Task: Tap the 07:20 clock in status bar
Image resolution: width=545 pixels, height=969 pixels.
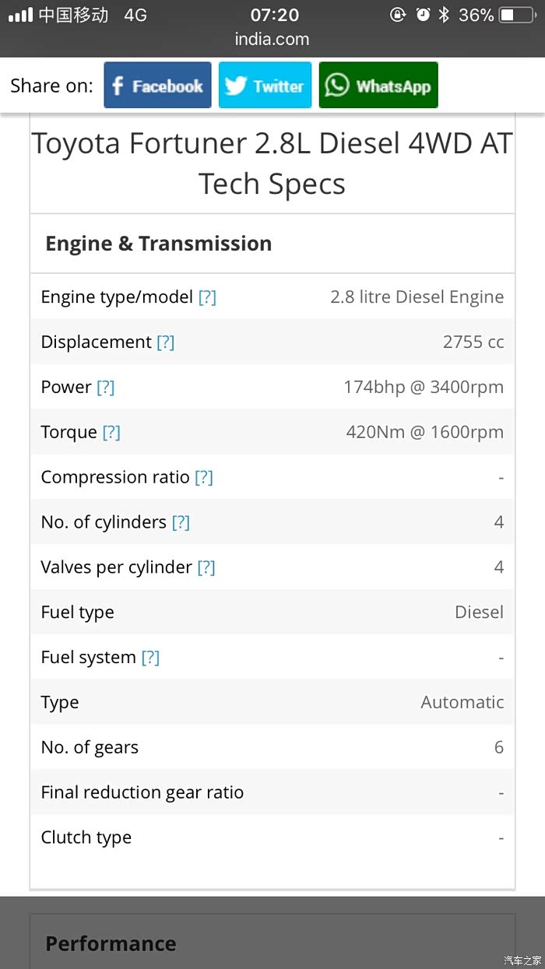Action: [x=274, y=15]
